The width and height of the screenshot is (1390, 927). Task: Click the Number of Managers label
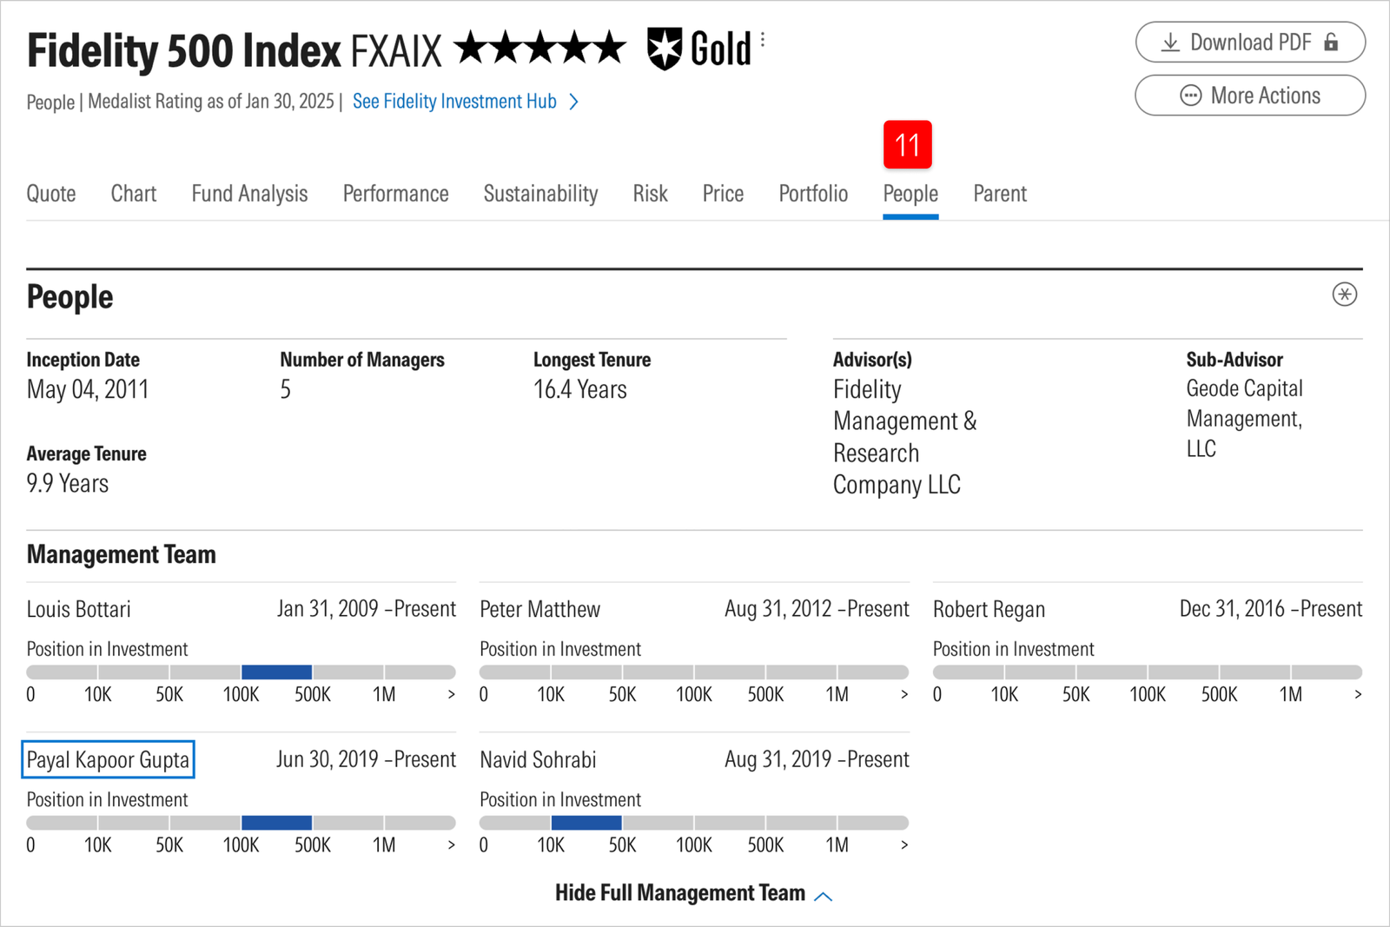coord(362,360)
